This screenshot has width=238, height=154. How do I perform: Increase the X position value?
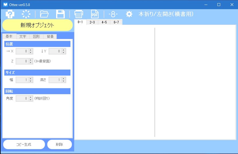(x=31, y=50)
